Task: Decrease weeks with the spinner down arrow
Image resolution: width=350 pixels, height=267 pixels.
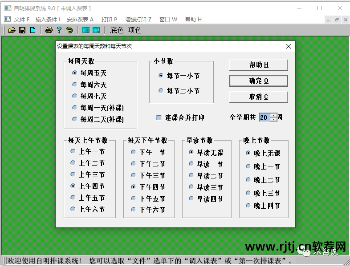Action: click(274, 120)
